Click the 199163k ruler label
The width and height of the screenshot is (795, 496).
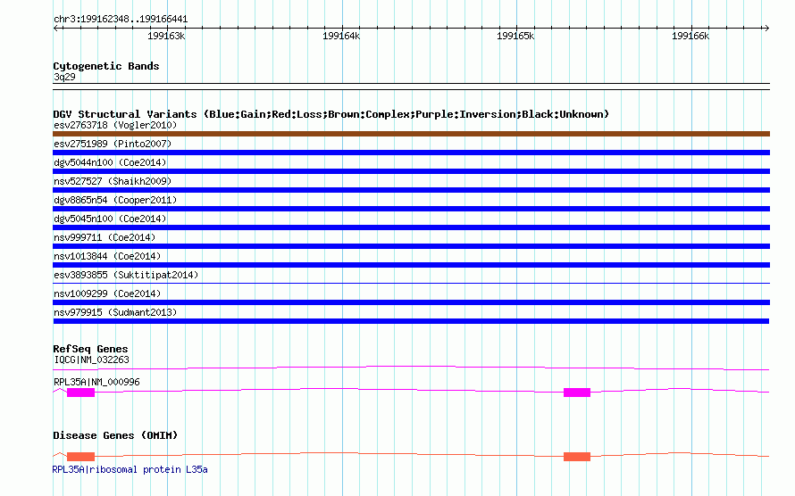166,36
